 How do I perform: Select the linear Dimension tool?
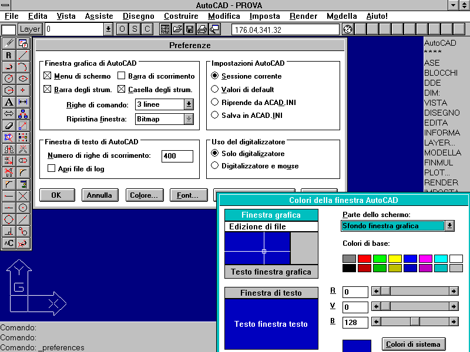tap(23, 102)
